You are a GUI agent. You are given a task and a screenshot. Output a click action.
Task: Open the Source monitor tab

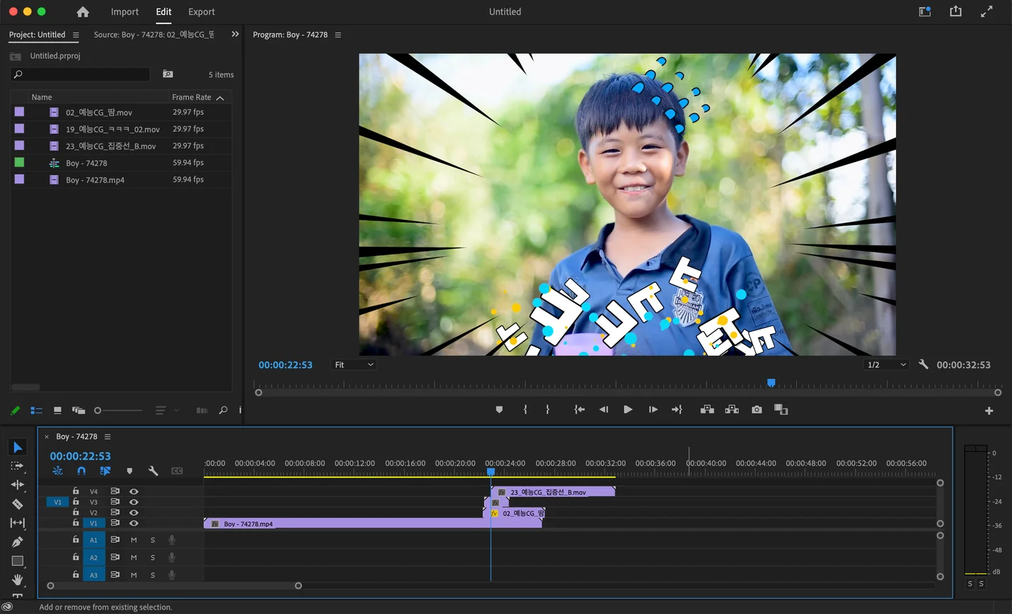coord(154,35)
